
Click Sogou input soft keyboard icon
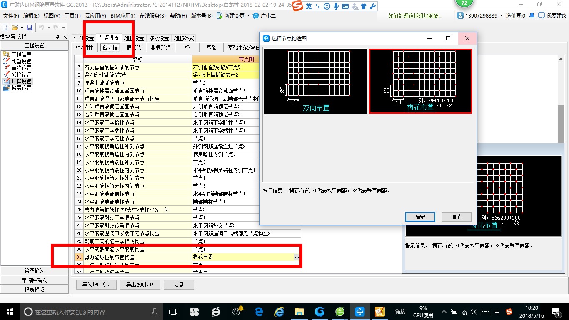pyautogui.click(x=345, y=6)
